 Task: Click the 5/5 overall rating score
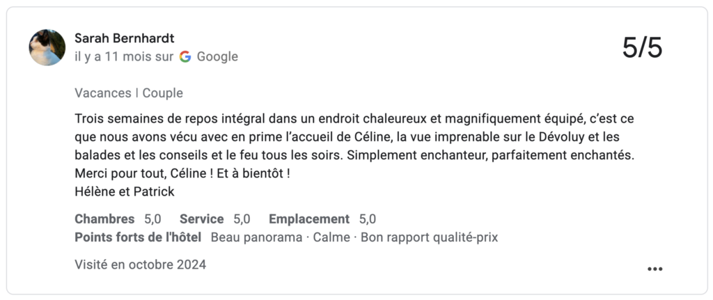tap(642, 48)
